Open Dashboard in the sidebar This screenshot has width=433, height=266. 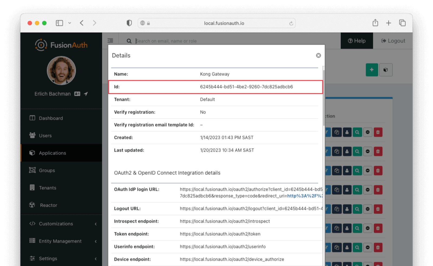tap(61, 118)
